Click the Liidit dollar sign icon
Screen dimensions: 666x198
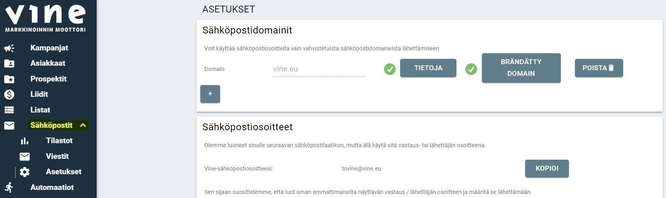[x=9, y=94]
